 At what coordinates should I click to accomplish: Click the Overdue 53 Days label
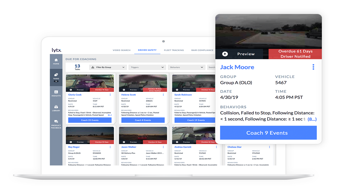[x=102, y=142]
